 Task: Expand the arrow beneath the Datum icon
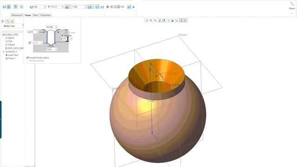click(292, 13)
